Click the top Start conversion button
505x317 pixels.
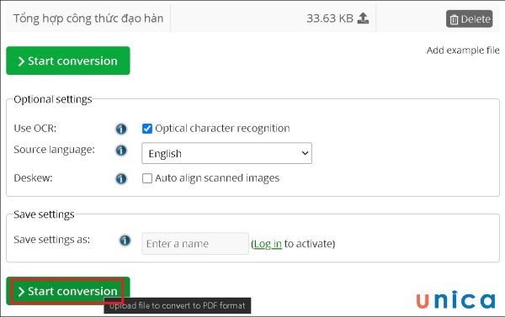point(68,61)
